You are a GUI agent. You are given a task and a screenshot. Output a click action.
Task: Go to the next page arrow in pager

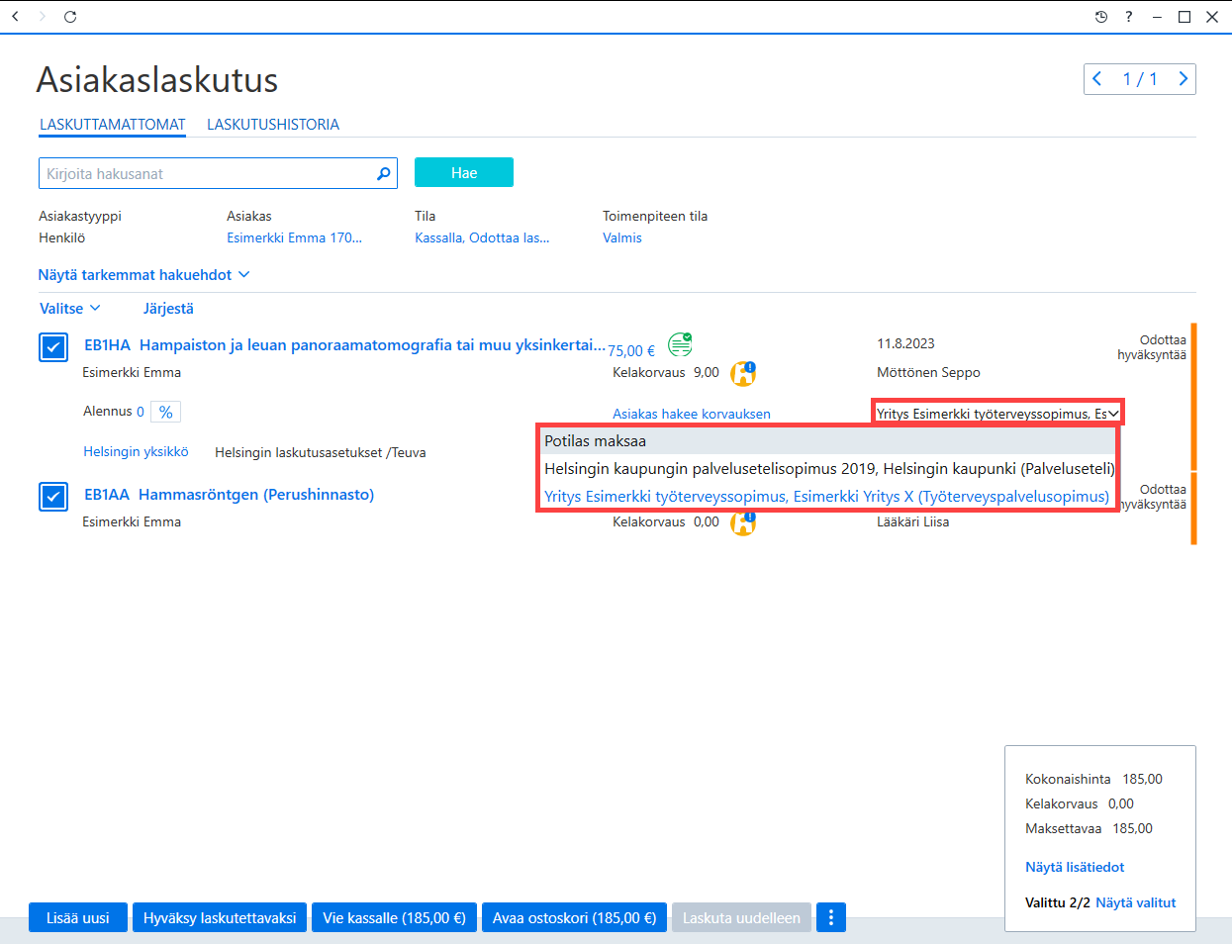(1183, 79)
